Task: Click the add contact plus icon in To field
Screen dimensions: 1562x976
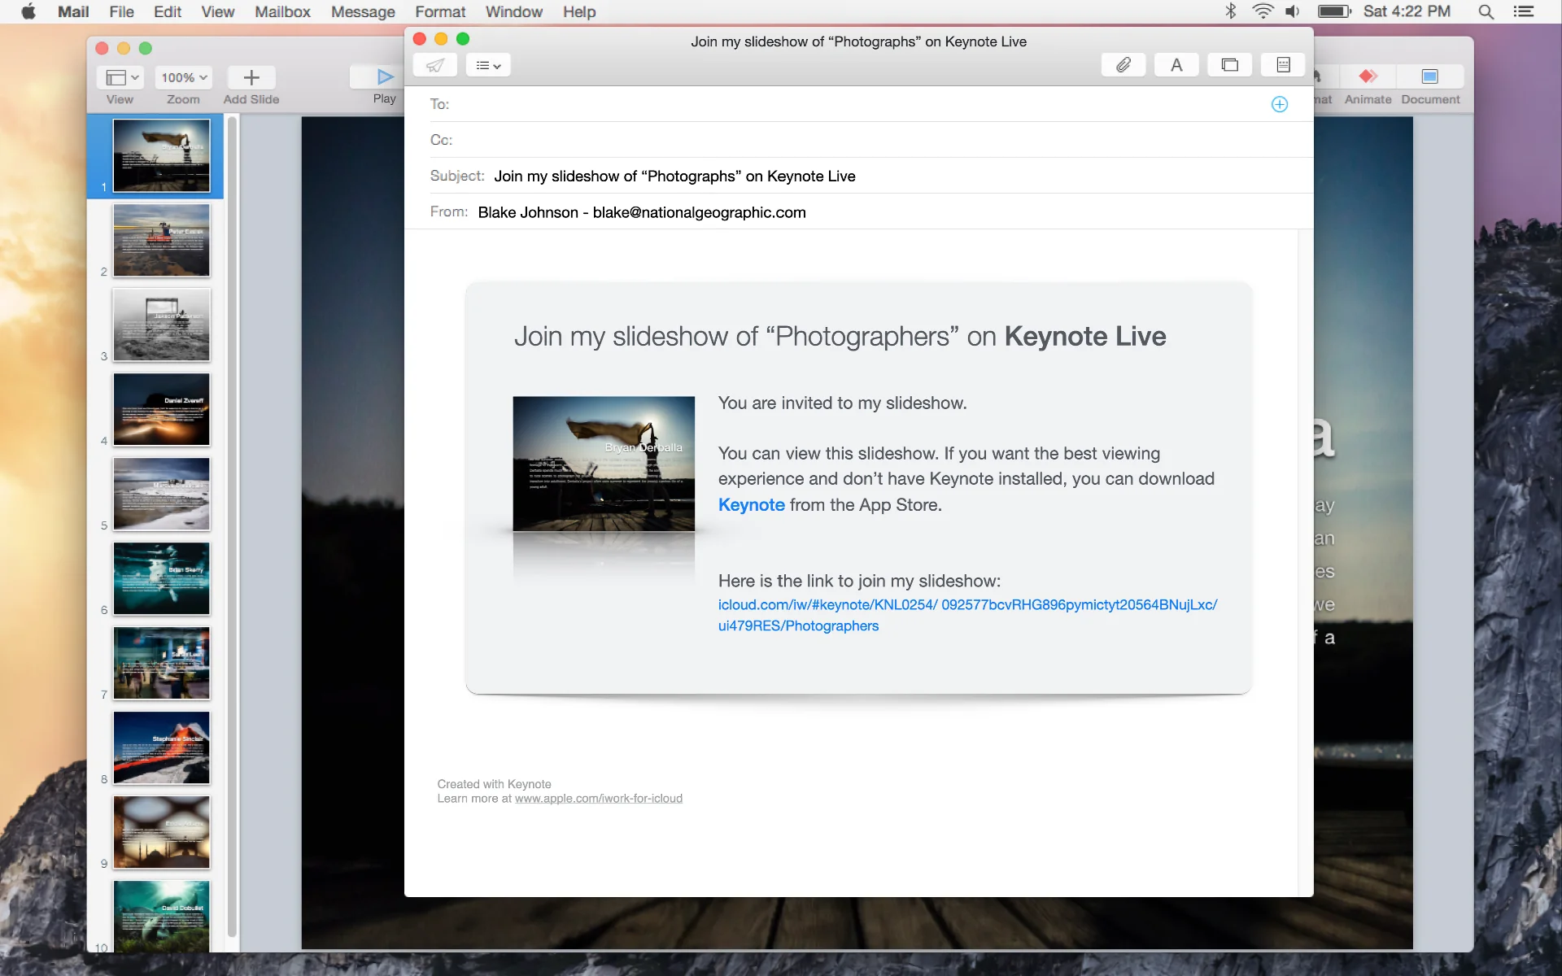Action: click(x=1279, y=104)
